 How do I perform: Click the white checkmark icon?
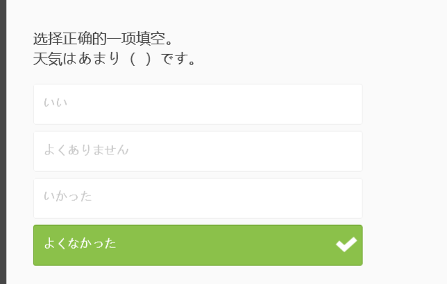coord(346,245)
